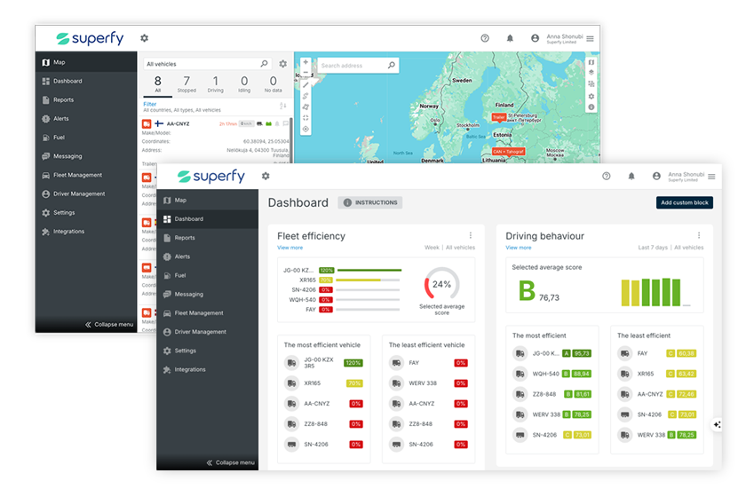Click the map zoom in plus button
This screenshot has height=497, width=746.
pos(306,63)
